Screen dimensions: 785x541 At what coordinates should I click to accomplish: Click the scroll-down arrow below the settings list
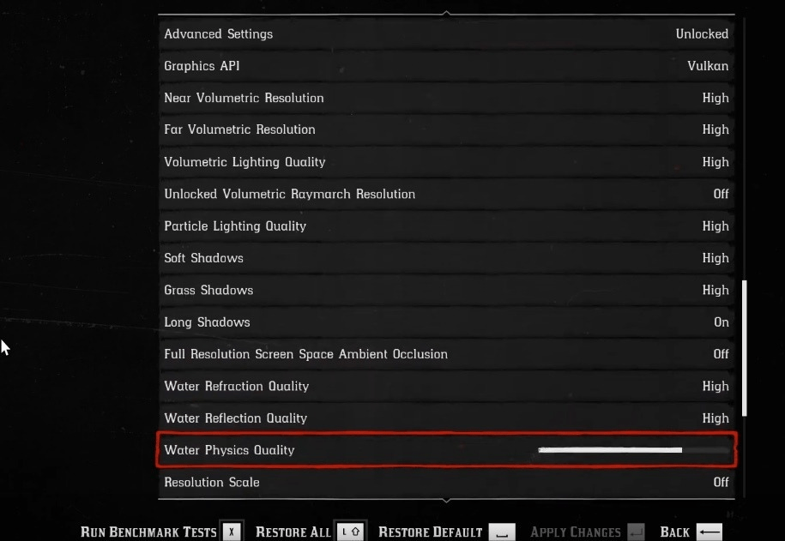446,500
